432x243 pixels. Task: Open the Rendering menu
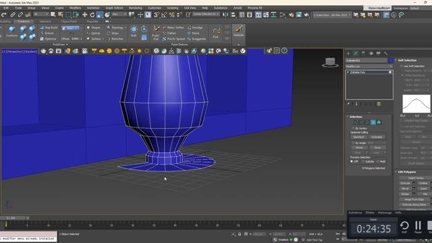(135, 8)
